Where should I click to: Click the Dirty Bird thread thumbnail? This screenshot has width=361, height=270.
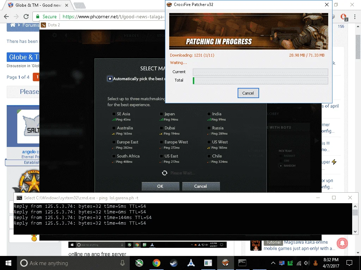pyautogui.click(x=256, y=245)
